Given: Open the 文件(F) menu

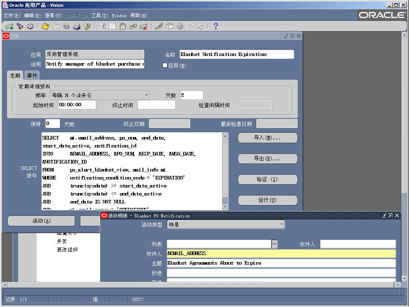Looking at the screenshot, I should tap(12, 16).
